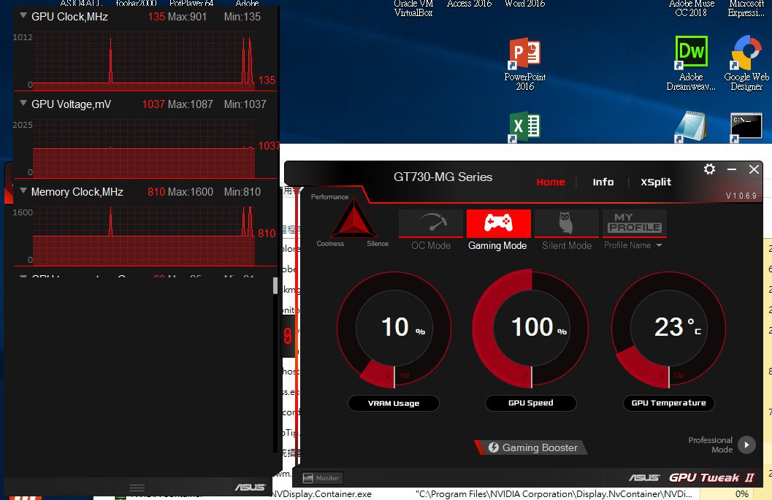Open the XSplit tab
Viewport: 772px width, 500px height.
(x=655, y=182)
